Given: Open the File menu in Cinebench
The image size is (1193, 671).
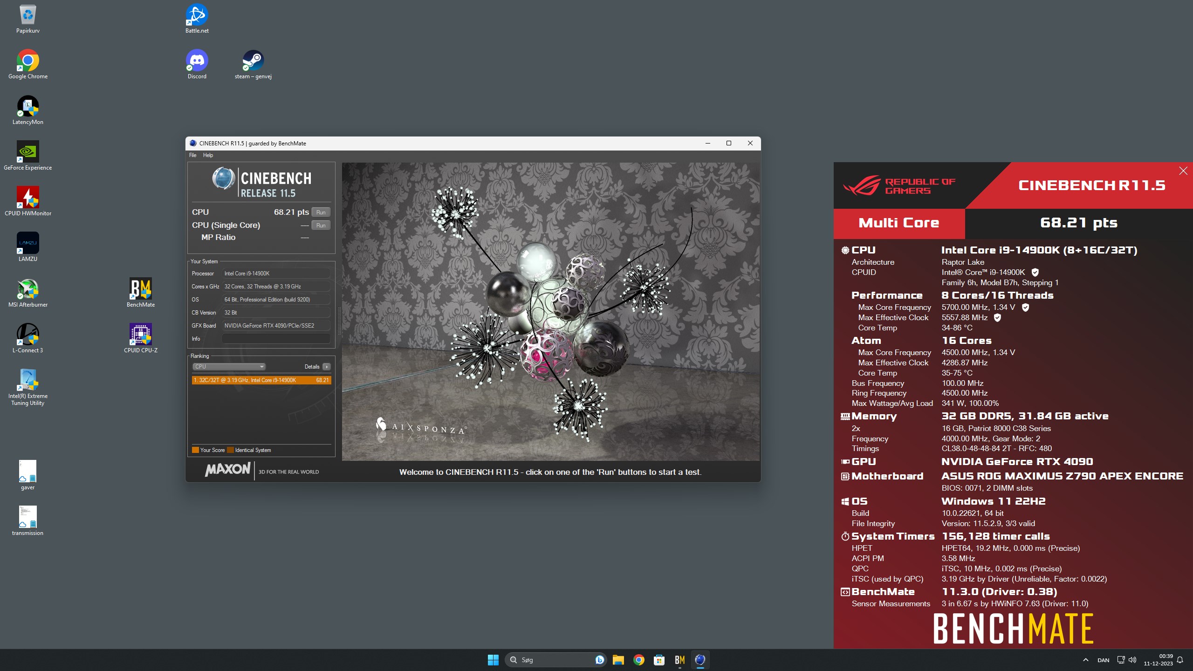Looking at the screenshot, I should (x=192, y=155).
